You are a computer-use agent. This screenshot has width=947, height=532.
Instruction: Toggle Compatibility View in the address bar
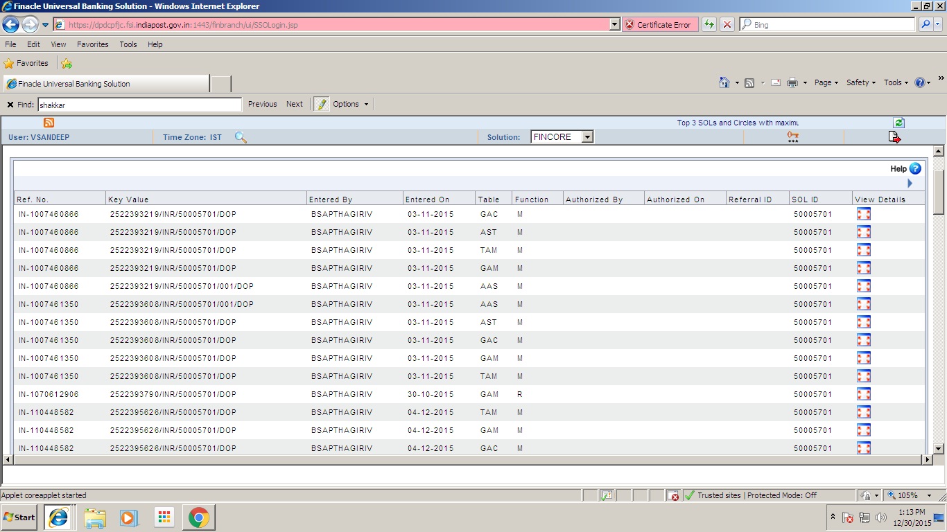(x=709, y=24)
